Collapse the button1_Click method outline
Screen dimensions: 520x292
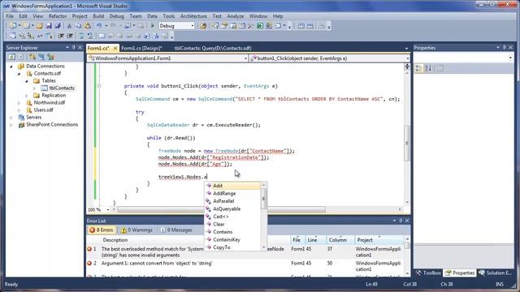tap(99, 86)
